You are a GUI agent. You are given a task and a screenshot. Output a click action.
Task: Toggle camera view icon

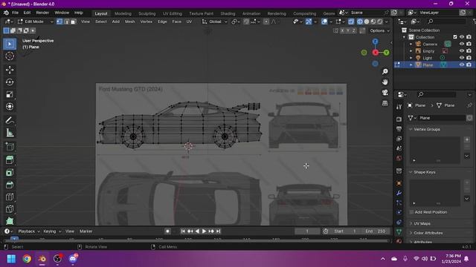pyautogui.click(x=385, y=93)
